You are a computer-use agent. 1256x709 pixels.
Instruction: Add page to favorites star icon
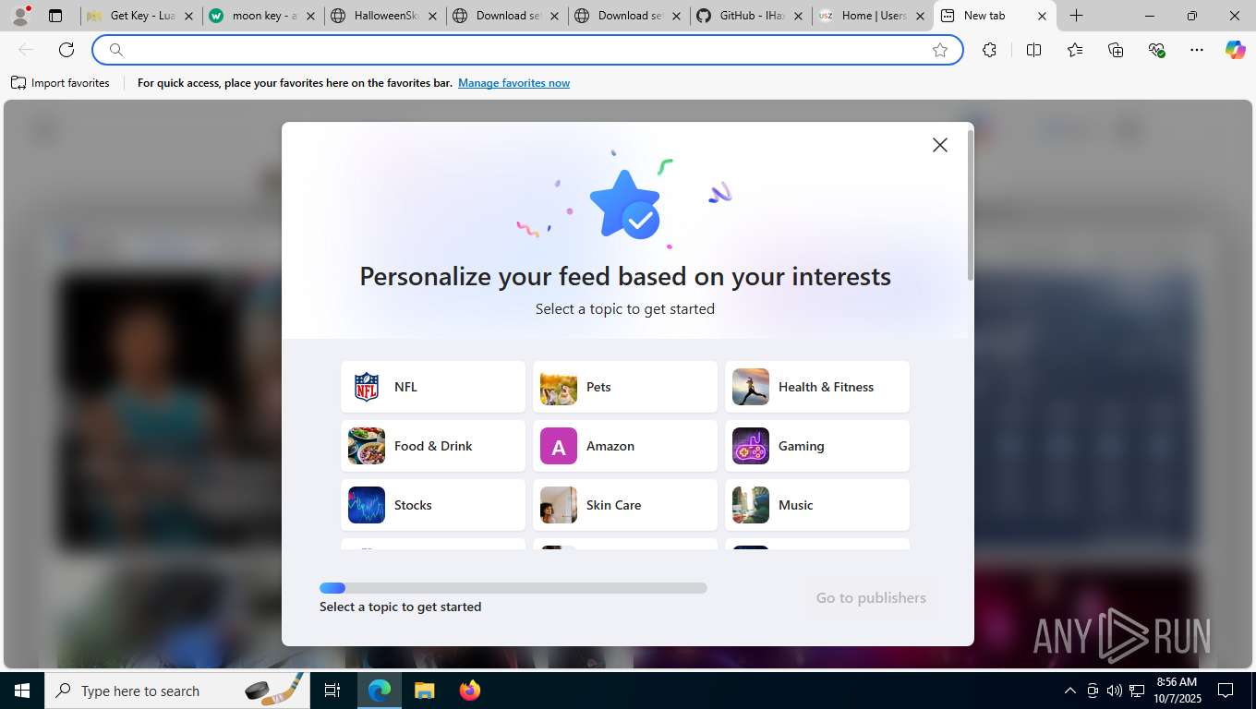point(940,50)
